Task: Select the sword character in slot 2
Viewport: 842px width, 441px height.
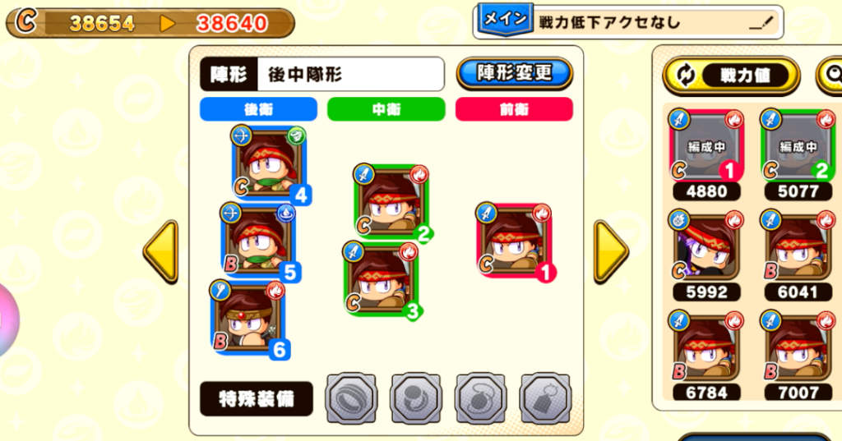Action: coord(392,202)
